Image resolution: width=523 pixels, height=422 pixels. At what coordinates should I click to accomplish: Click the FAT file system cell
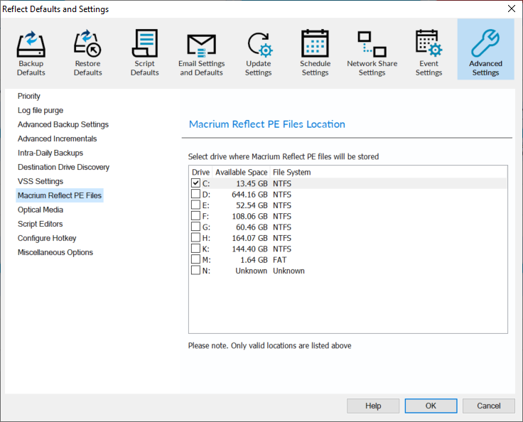pyautogui.click(x=279, y=260)
